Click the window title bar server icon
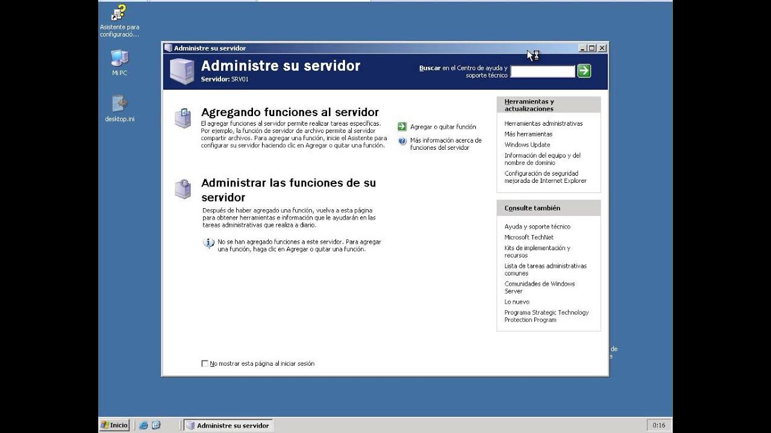Image resolution: width=771 pixels, height=433 pixels. (169, 48)
